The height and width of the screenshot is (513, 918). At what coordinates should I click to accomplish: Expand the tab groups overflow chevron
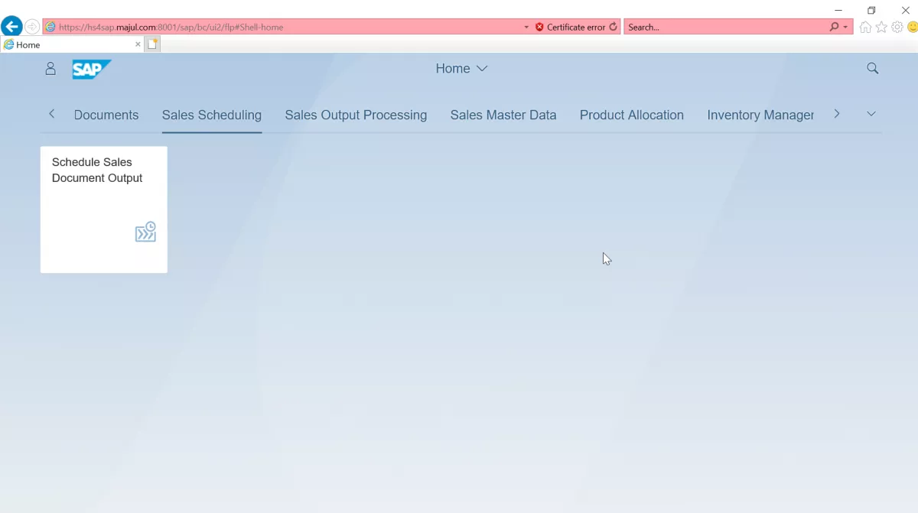pyautogui.click(x=871, y=114)
